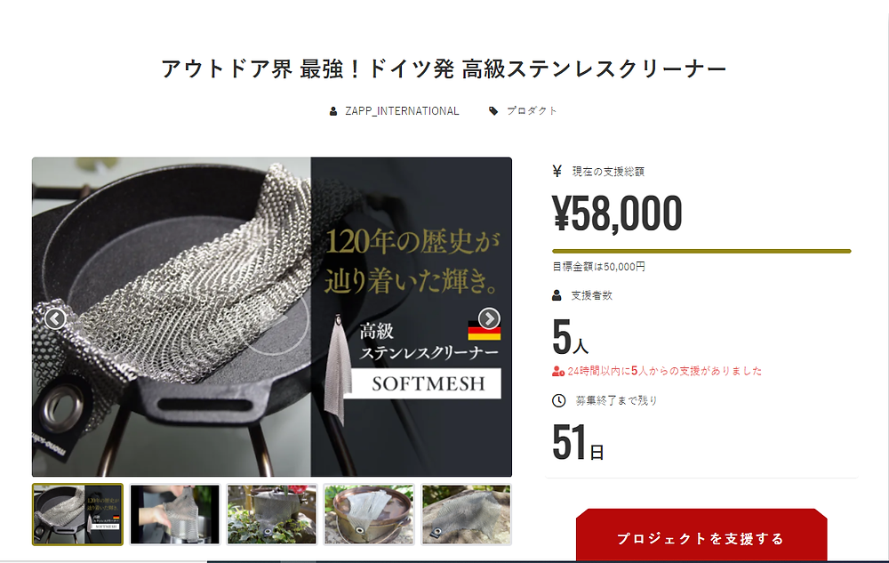Click the プロジェクトを支援する button
This screenshot has width=889, height=563.
click(701, 535)
